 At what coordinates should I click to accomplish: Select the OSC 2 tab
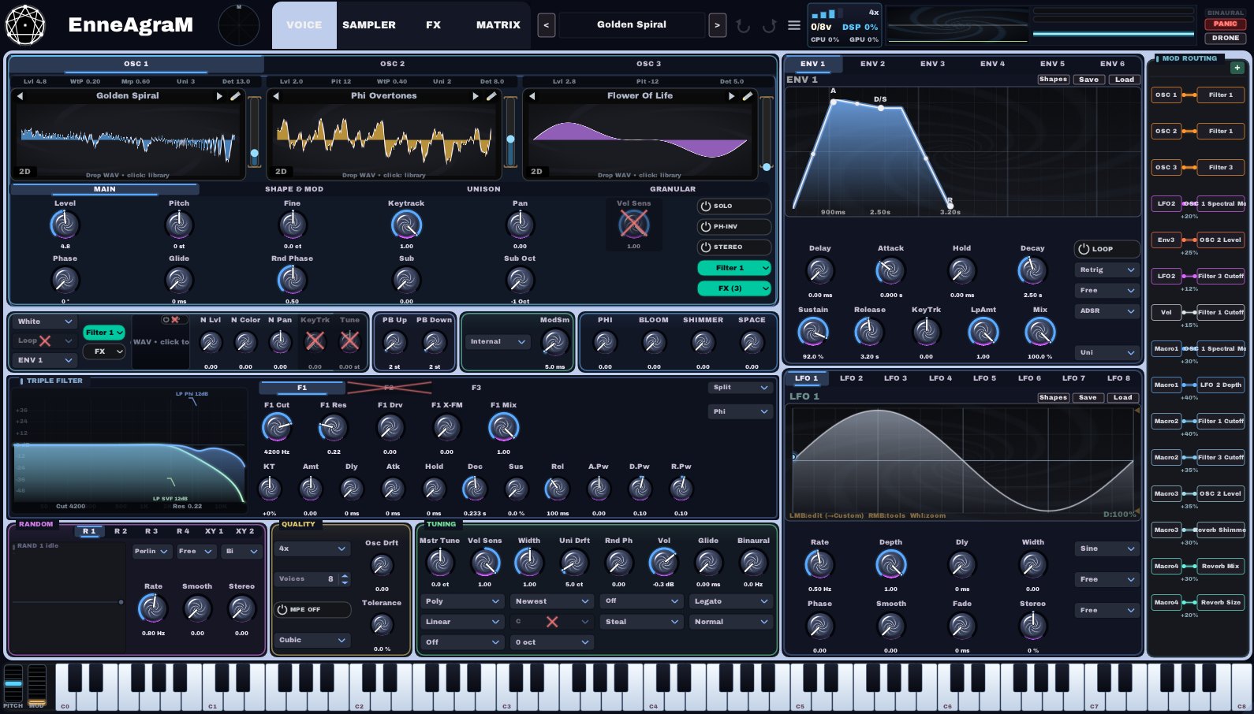(393, 64)
